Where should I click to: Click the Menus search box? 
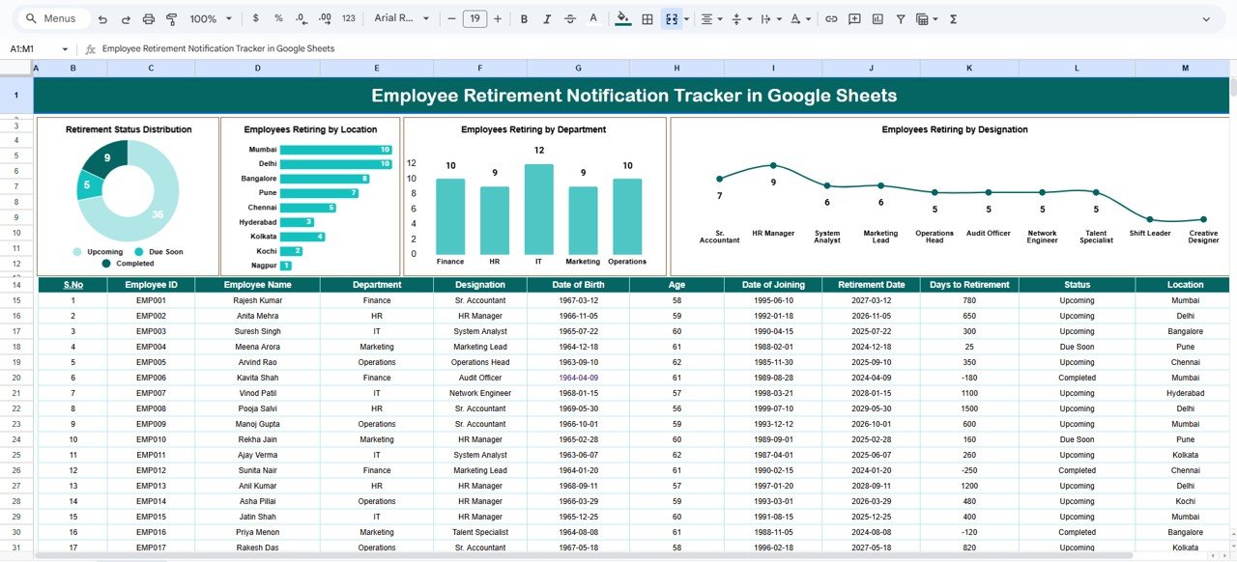(x=54, y=19)
